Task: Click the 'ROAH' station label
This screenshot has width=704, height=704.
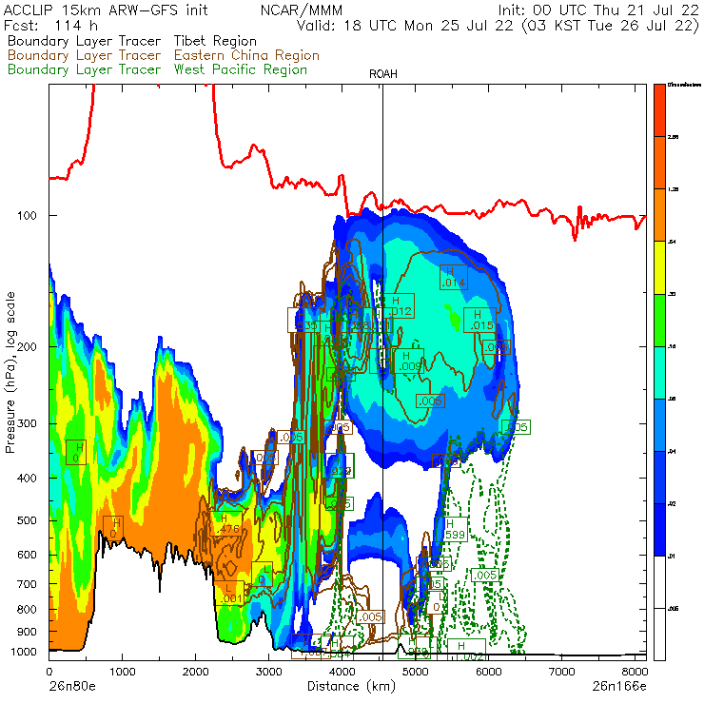Action: point(383,74)
